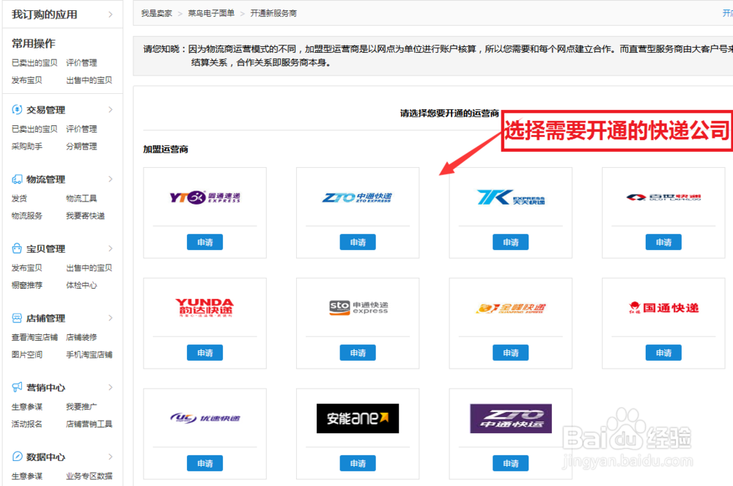The height and width of the screenshot is (486, 733).
Task: Select the YUNDA 韵达快递 logo
Action: pos(205,308)
